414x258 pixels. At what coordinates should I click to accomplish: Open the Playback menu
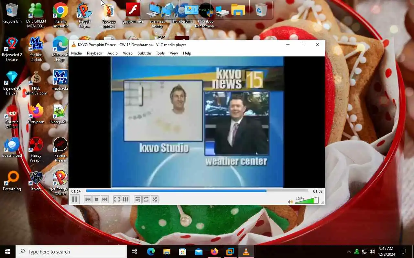[x=94, y=53]
